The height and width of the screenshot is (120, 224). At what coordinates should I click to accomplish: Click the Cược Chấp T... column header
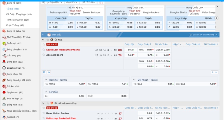coord(145,44)
